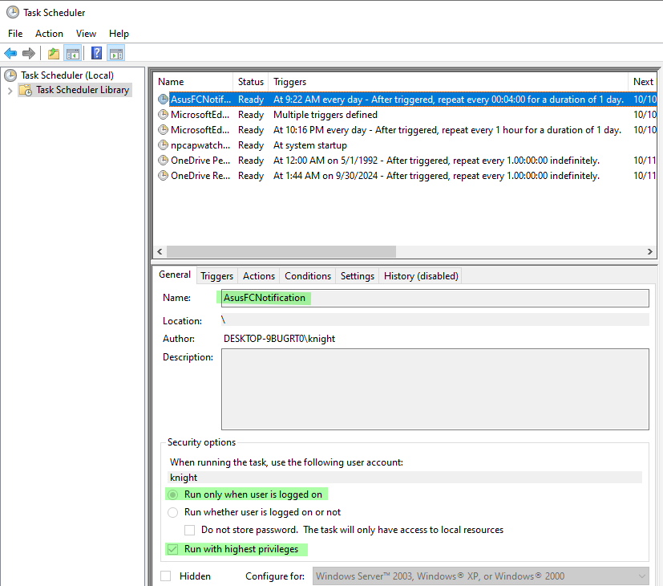
Task: Switch to the Settings tab
Action: click(x=358, y=276)
